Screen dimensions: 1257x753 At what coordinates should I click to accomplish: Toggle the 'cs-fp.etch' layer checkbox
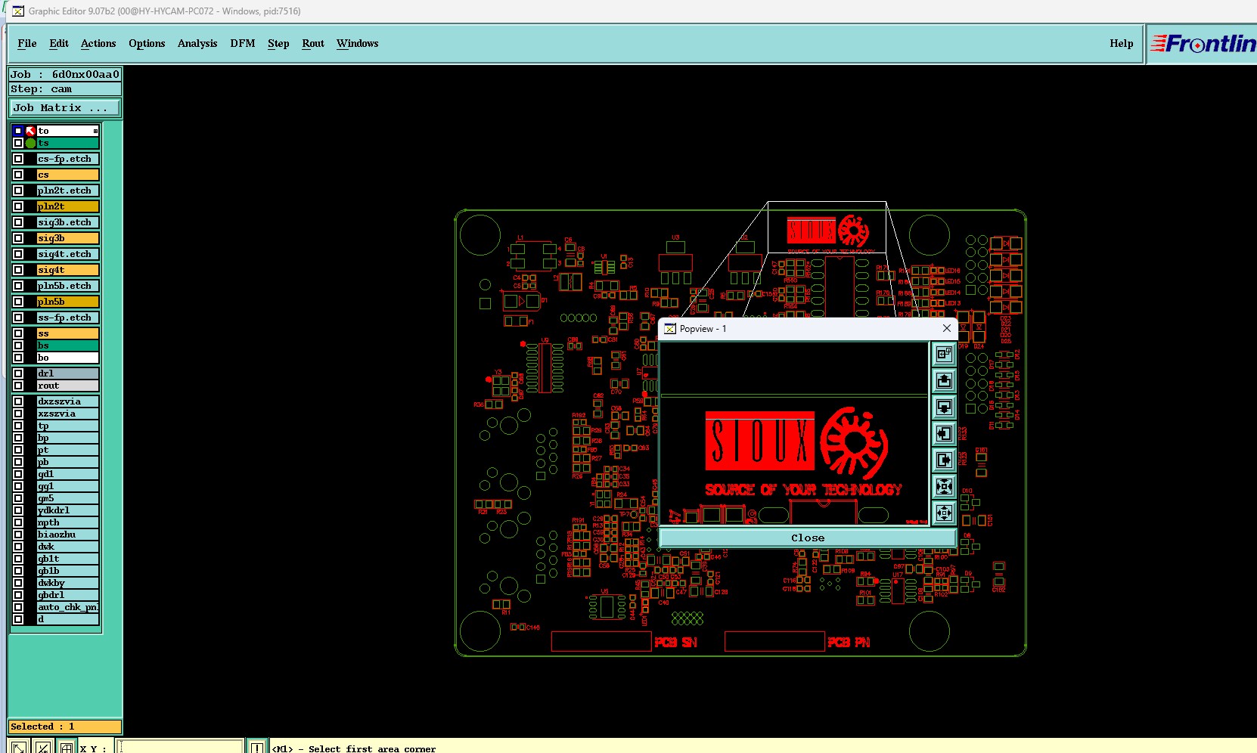click(18, 159)
